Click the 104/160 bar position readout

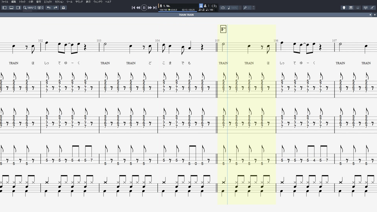pyautogui.click(x=163, y=10)
